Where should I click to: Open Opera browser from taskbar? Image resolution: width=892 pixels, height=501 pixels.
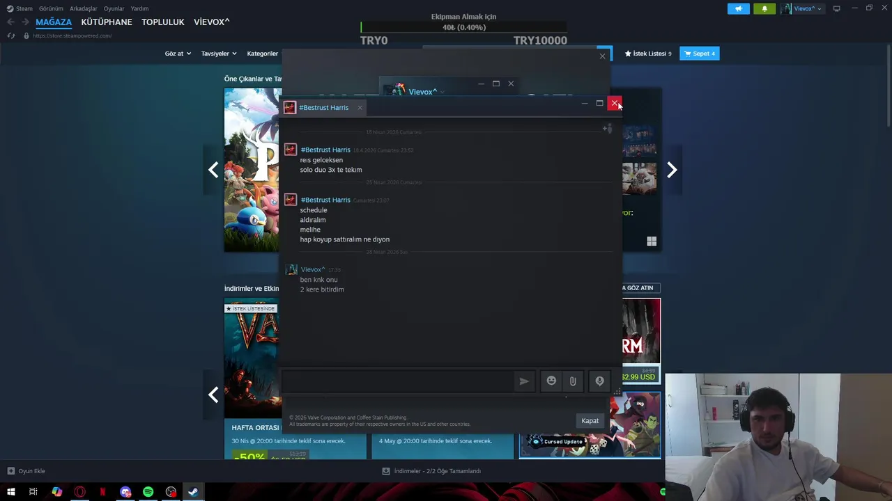[x=80, y=492]
